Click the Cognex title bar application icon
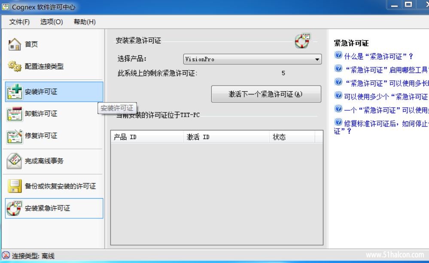Screen dimensions: 429x263 [6, 6]
